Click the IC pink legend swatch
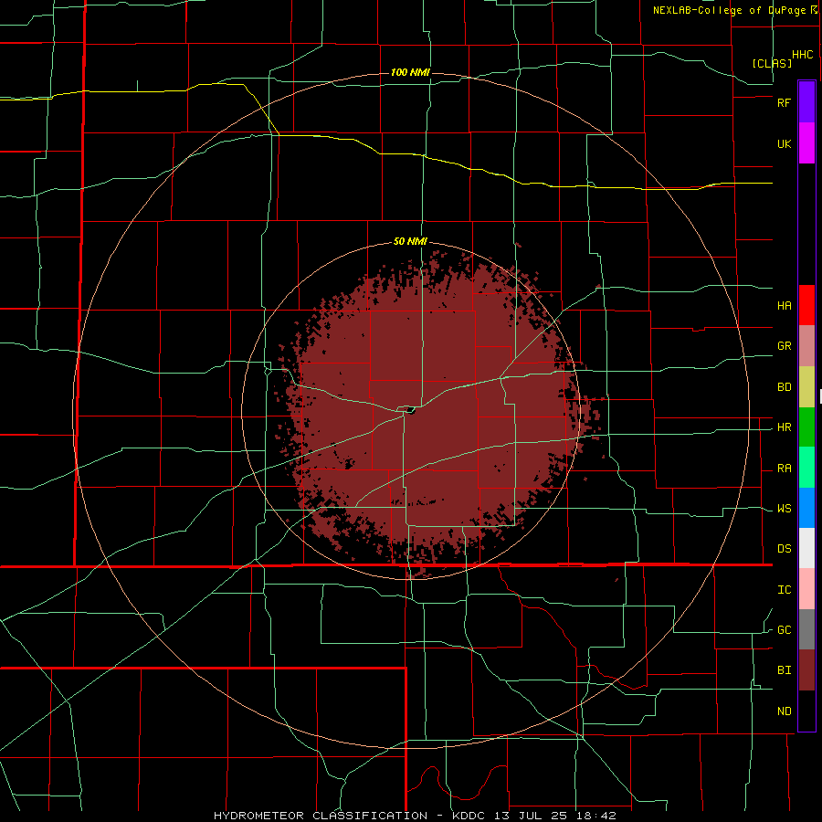The height and width of the screenshot is (822, 822). (806, 589)
